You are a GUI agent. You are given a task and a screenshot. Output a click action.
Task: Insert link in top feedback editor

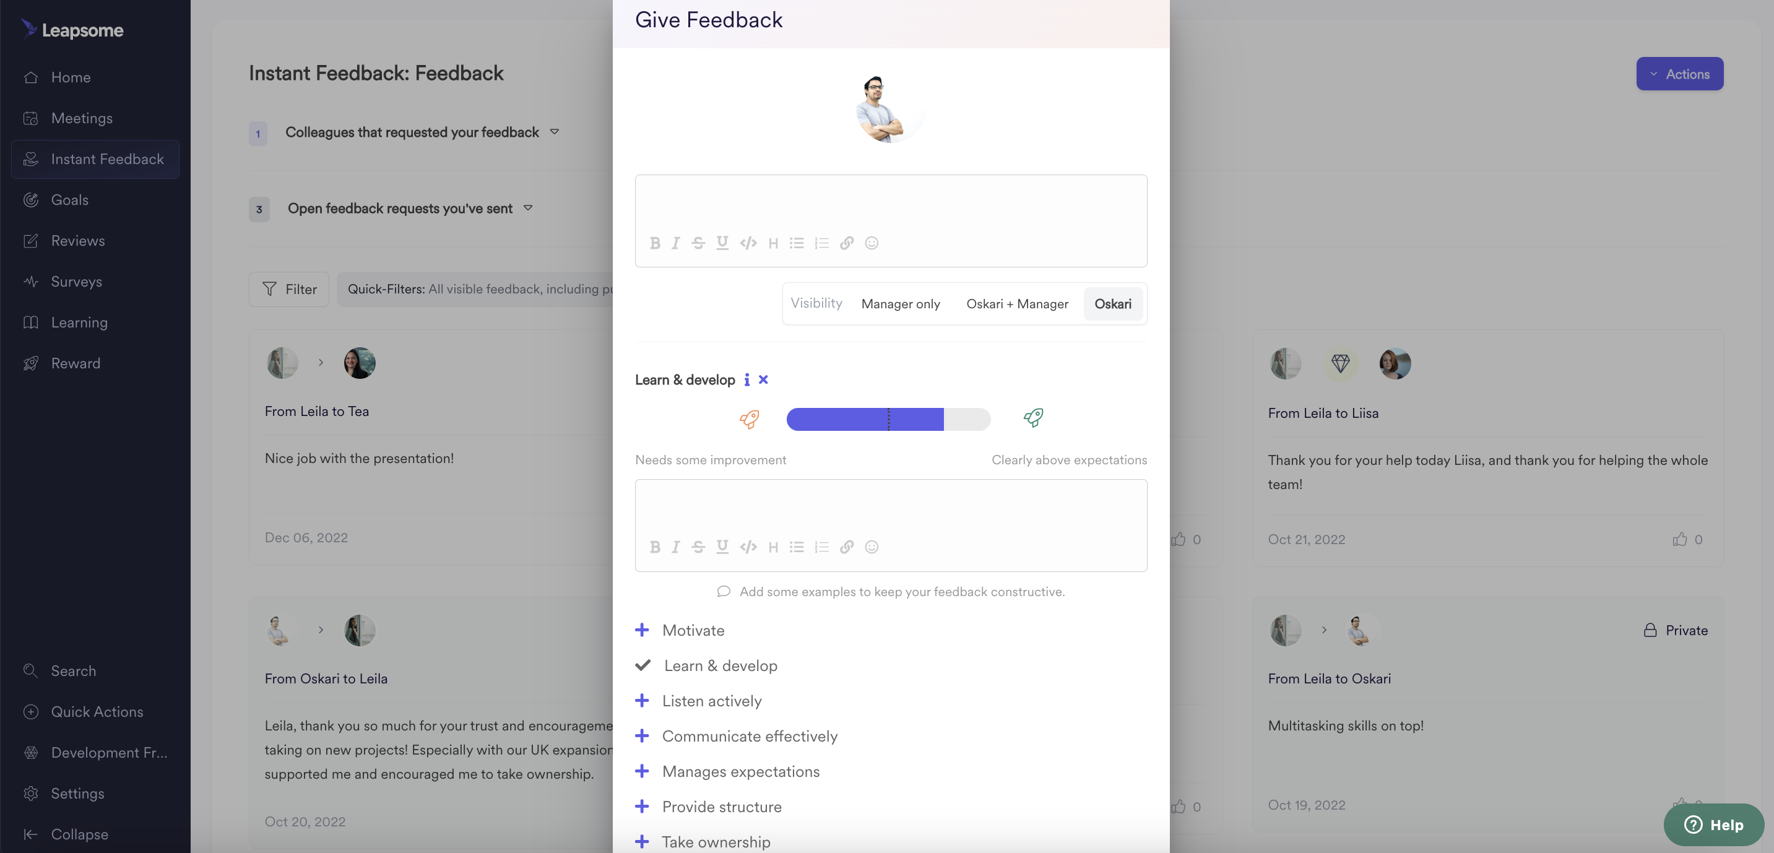point(847,243)
